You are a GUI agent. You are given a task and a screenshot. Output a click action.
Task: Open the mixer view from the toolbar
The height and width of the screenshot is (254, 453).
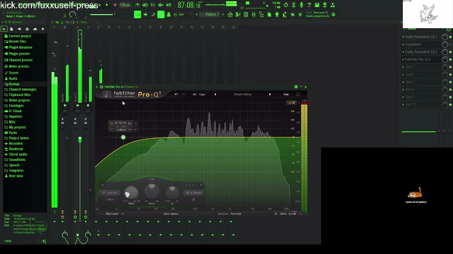coord(253,14)
